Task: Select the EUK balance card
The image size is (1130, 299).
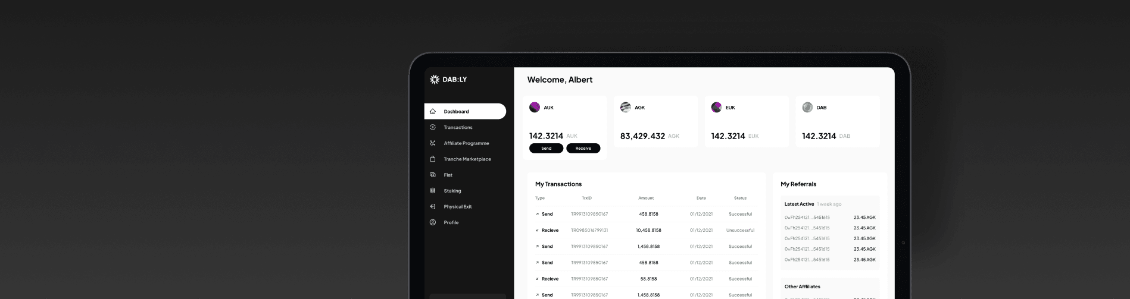Action: pos(747,121)
